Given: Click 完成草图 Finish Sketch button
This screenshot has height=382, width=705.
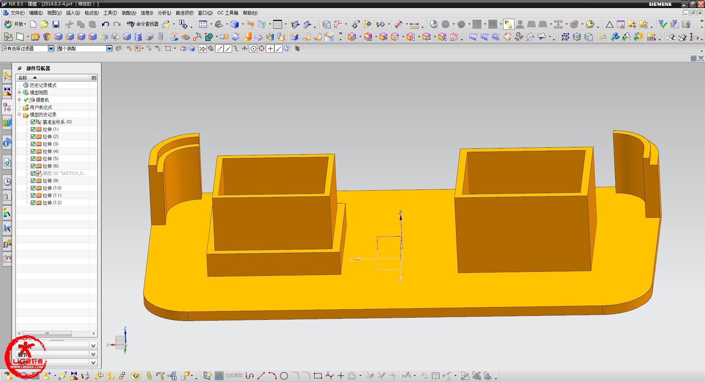Looking at the screenshot, I should tap(229, 376).
